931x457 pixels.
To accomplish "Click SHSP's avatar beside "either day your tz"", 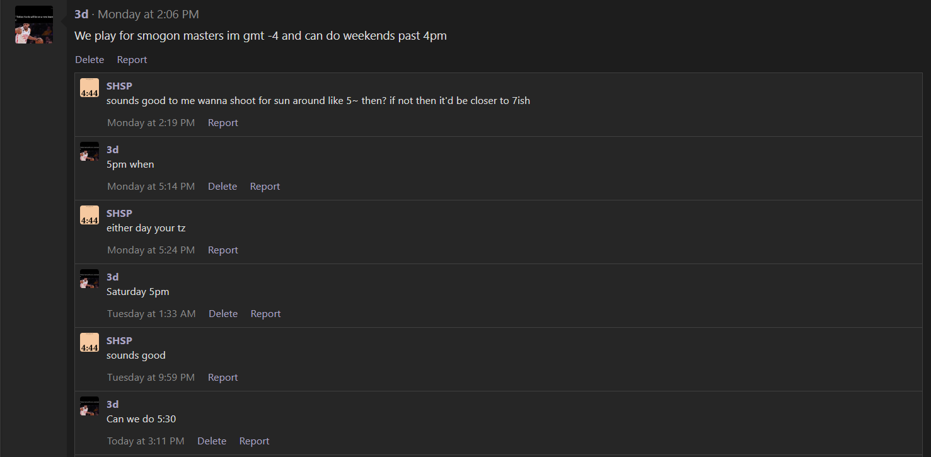I will click(90, 215).
